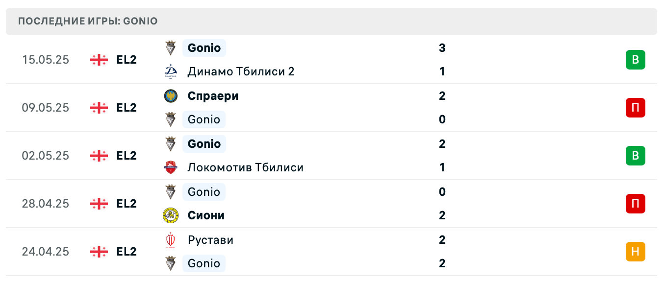Image resolution: width=664 pixels, height=282 pixels.
Task: Click the 28.04.25 match date
Action: click(x=46, y=204)
